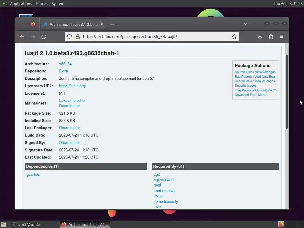Click the Dependencies (1) section header
This screenshot has width=304, height=228.
[85, 166]
